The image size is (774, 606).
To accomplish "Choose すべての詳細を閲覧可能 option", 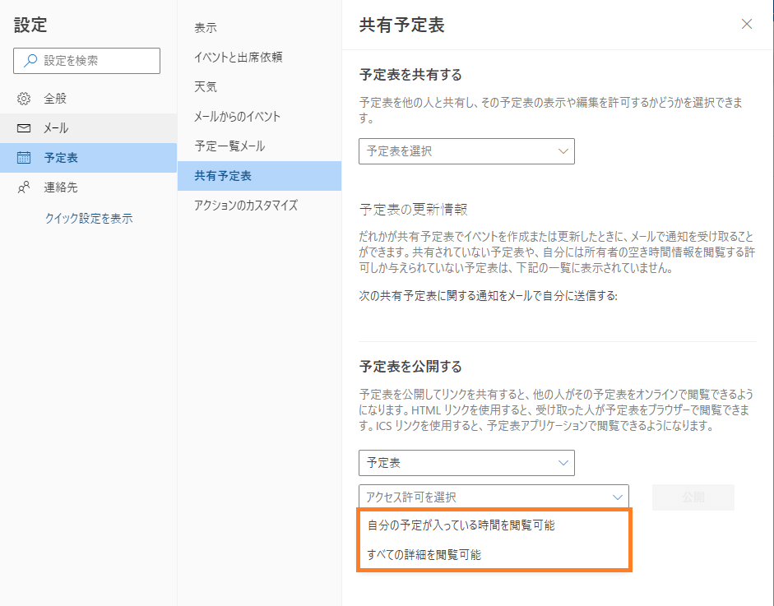I will [x=494, y=555].
